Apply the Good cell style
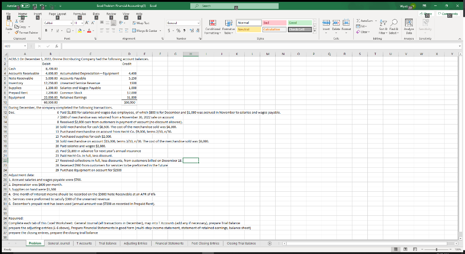This screenshot has height=254, width=465. tap(300, 23)
